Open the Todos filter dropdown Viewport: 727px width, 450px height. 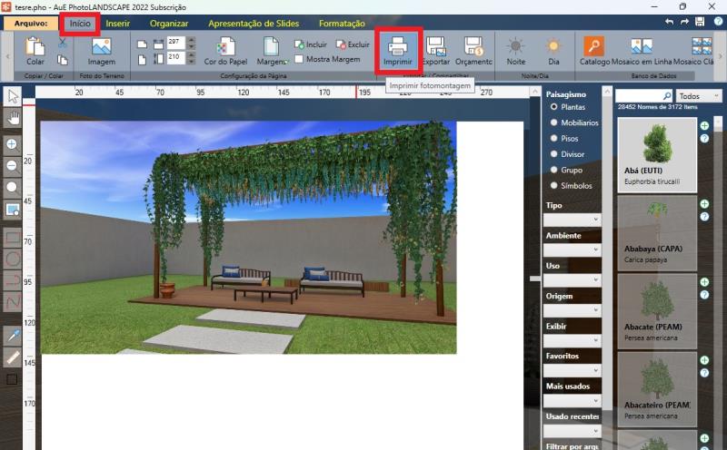coord(699,96)
